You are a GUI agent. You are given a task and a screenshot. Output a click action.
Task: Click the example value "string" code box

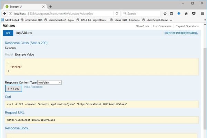[102, 67]
